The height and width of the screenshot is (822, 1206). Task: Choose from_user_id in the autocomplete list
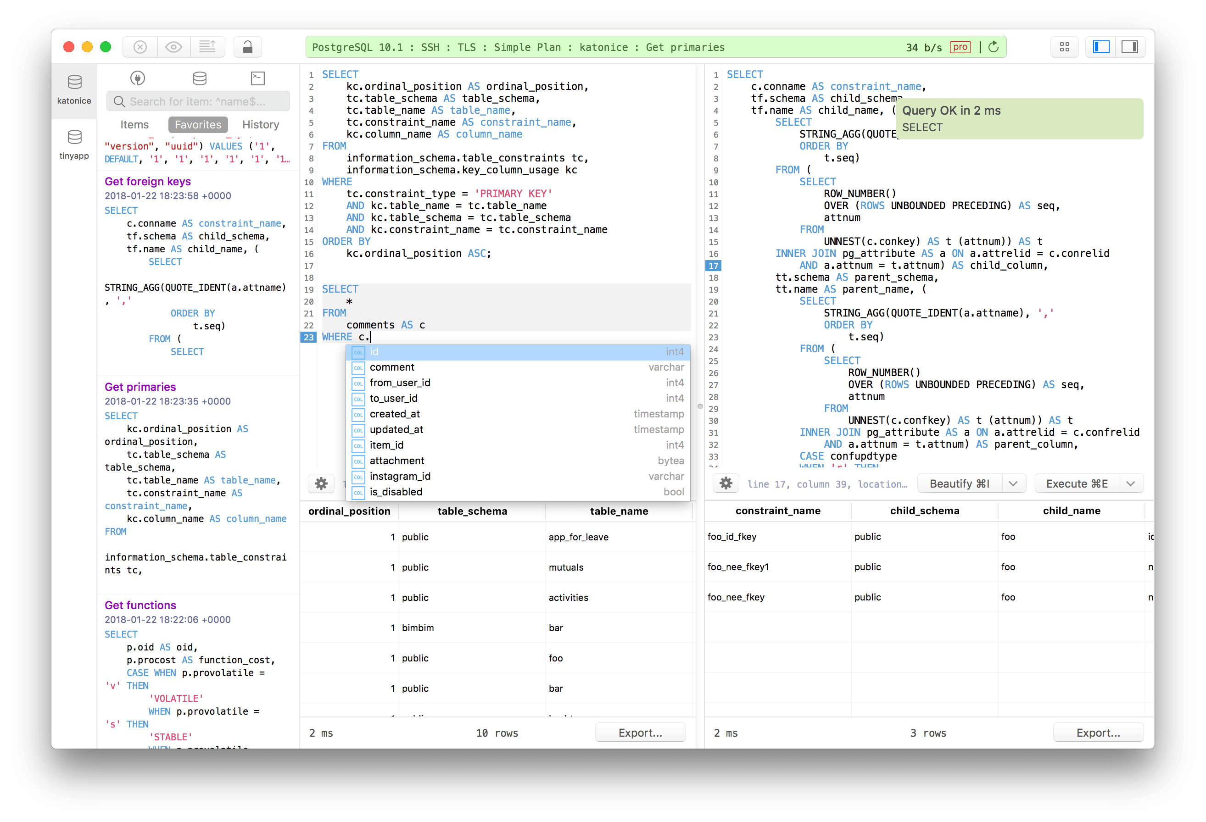pyautogui.click(x=400, y=383)
